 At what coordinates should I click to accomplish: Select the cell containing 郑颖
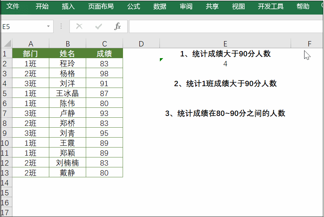pyautogui.click(x=68, y=153)
